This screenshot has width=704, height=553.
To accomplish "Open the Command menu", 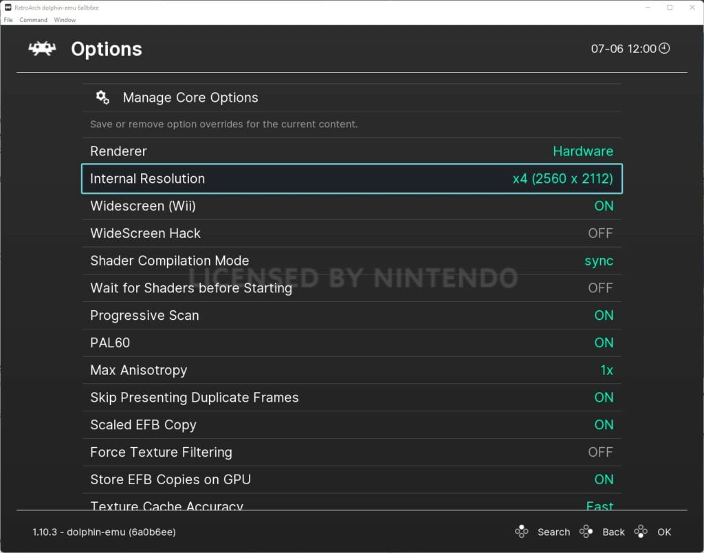I will coord(33,20).
